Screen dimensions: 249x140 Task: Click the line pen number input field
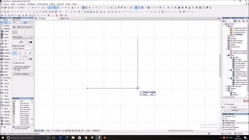point(25,42)
